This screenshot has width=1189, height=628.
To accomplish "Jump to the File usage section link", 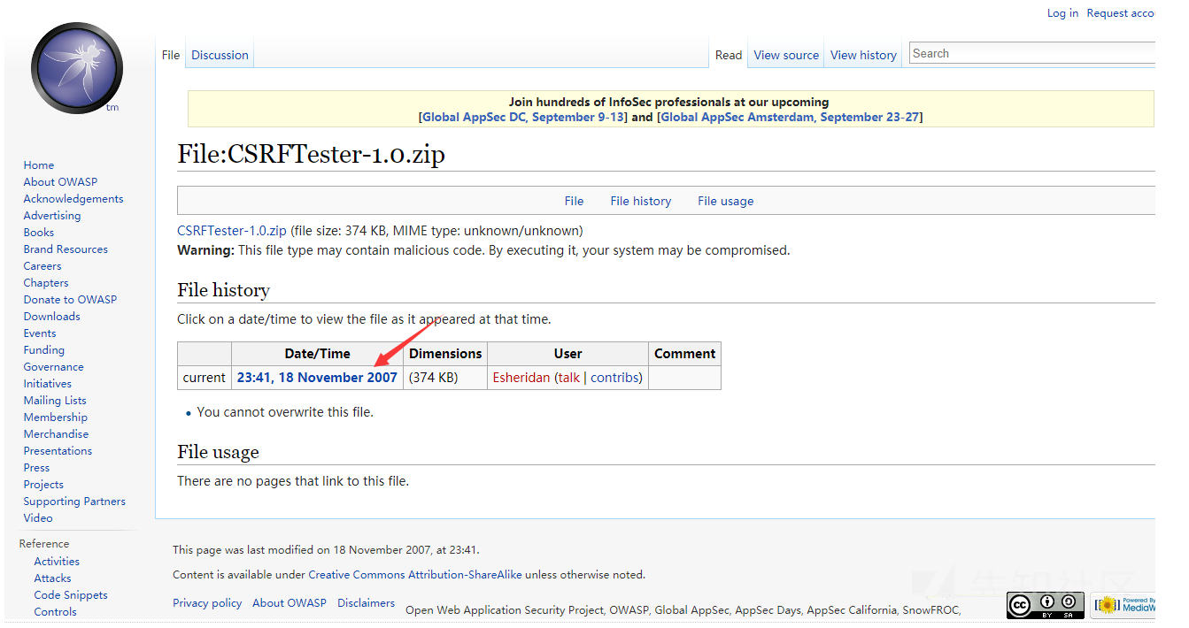I will click(x=726, y=201).
